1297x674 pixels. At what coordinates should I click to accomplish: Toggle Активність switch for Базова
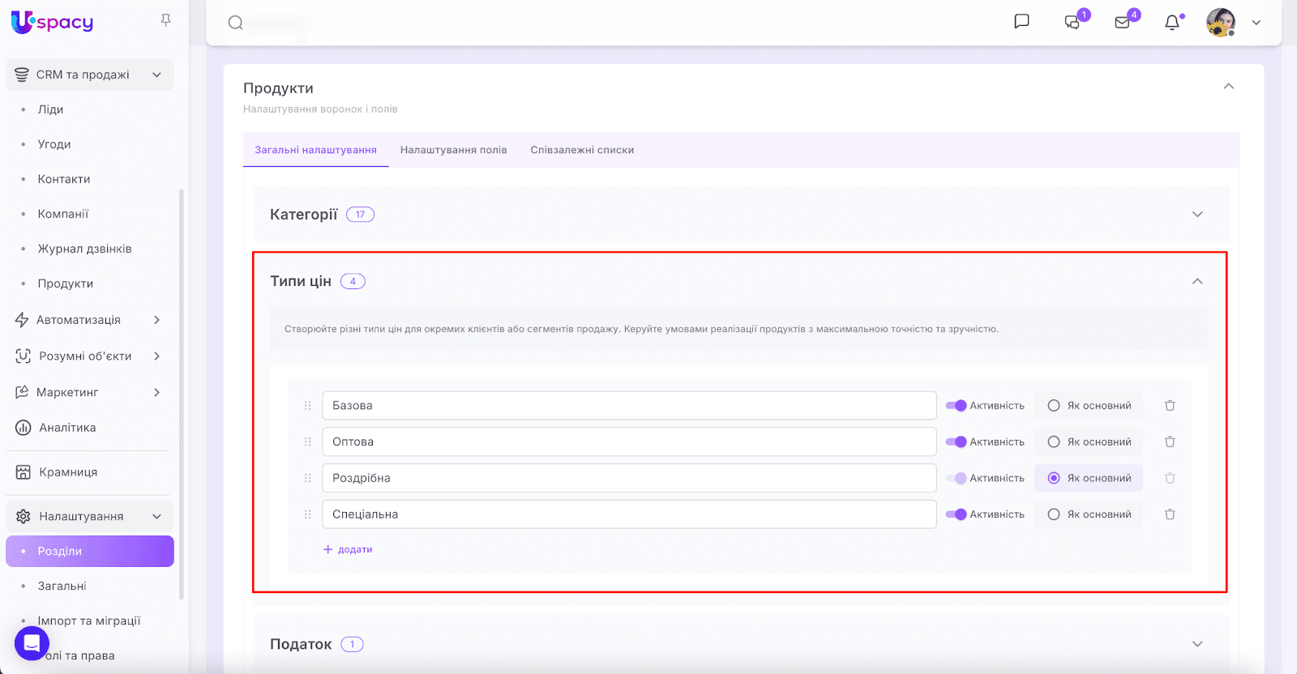(957, 406)
